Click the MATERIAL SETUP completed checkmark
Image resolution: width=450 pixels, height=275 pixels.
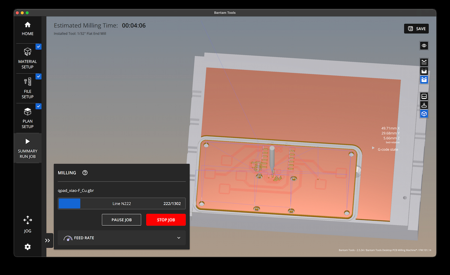point(39,46)
